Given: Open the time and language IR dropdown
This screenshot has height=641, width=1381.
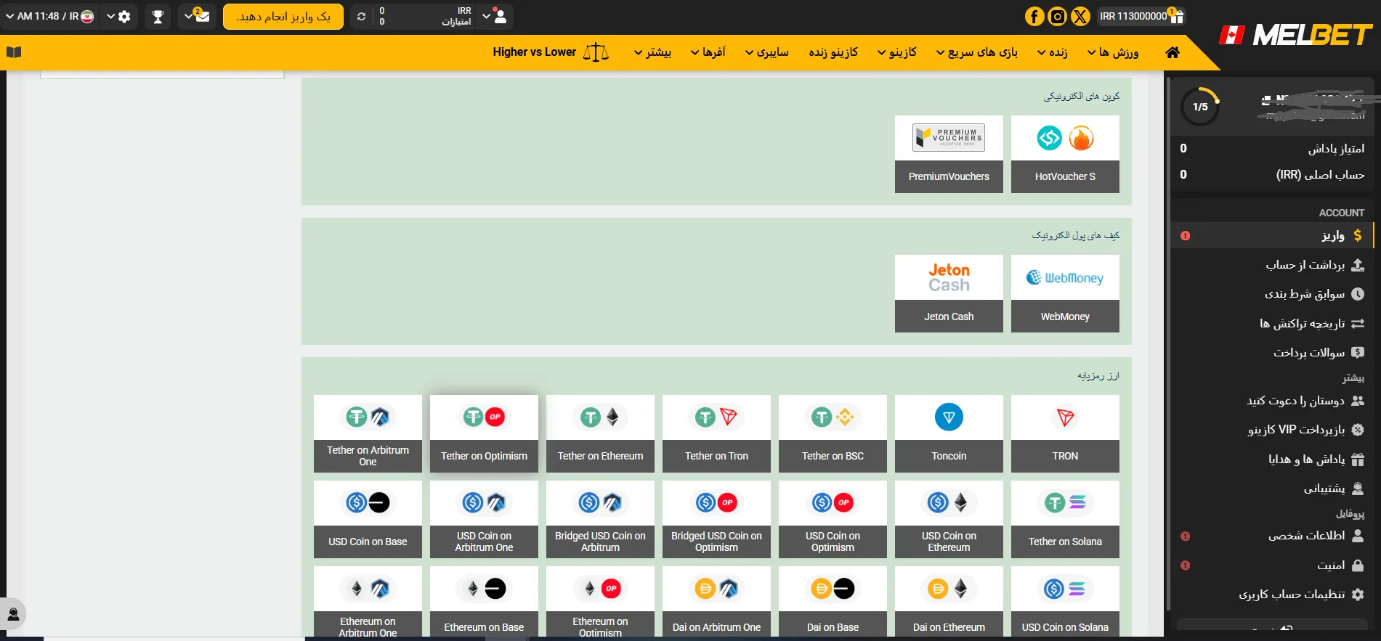Looking at the screenshot, I should tap(50, 16).
